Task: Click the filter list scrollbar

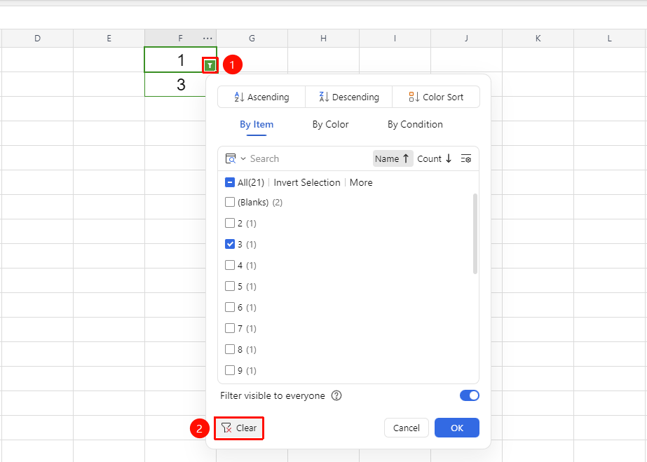Action: [475, 233]
